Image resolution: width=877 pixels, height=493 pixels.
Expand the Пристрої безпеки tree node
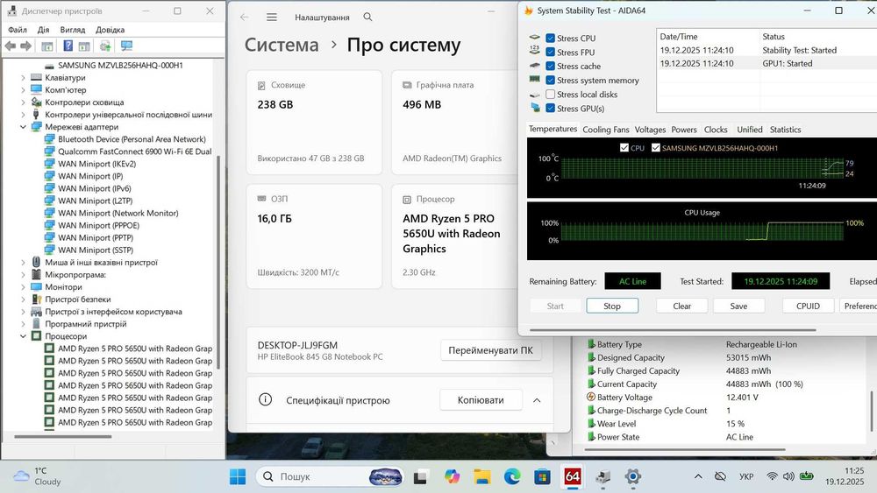pyautogui.click(x=23, y=299)
